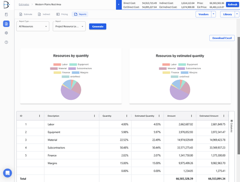Viewport: 240px width, 182px height.
Task: Open the Columns side panel
Action: (231, 126)
